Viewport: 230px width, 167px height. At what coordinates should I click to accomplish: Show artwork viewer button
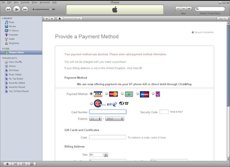click(32, 164)
